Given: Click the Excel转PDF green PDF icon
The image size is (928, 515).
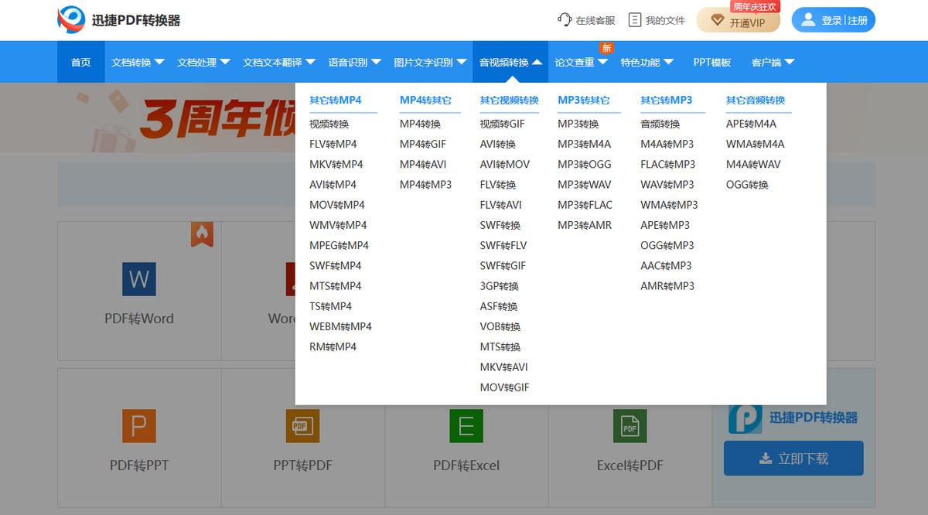Looking at the screenshot, I should click(x=630, y=426).
